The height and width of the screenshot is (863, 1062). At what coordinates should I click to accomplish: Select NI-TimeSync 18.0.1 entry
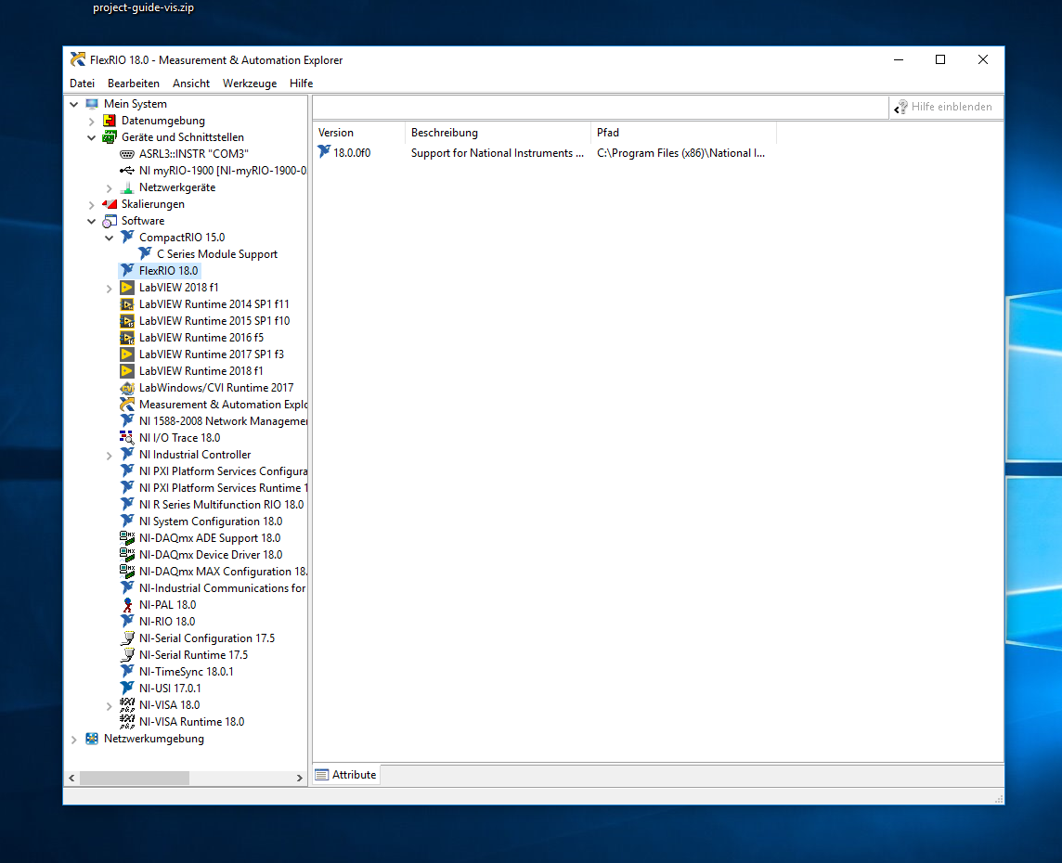(187, 672)
